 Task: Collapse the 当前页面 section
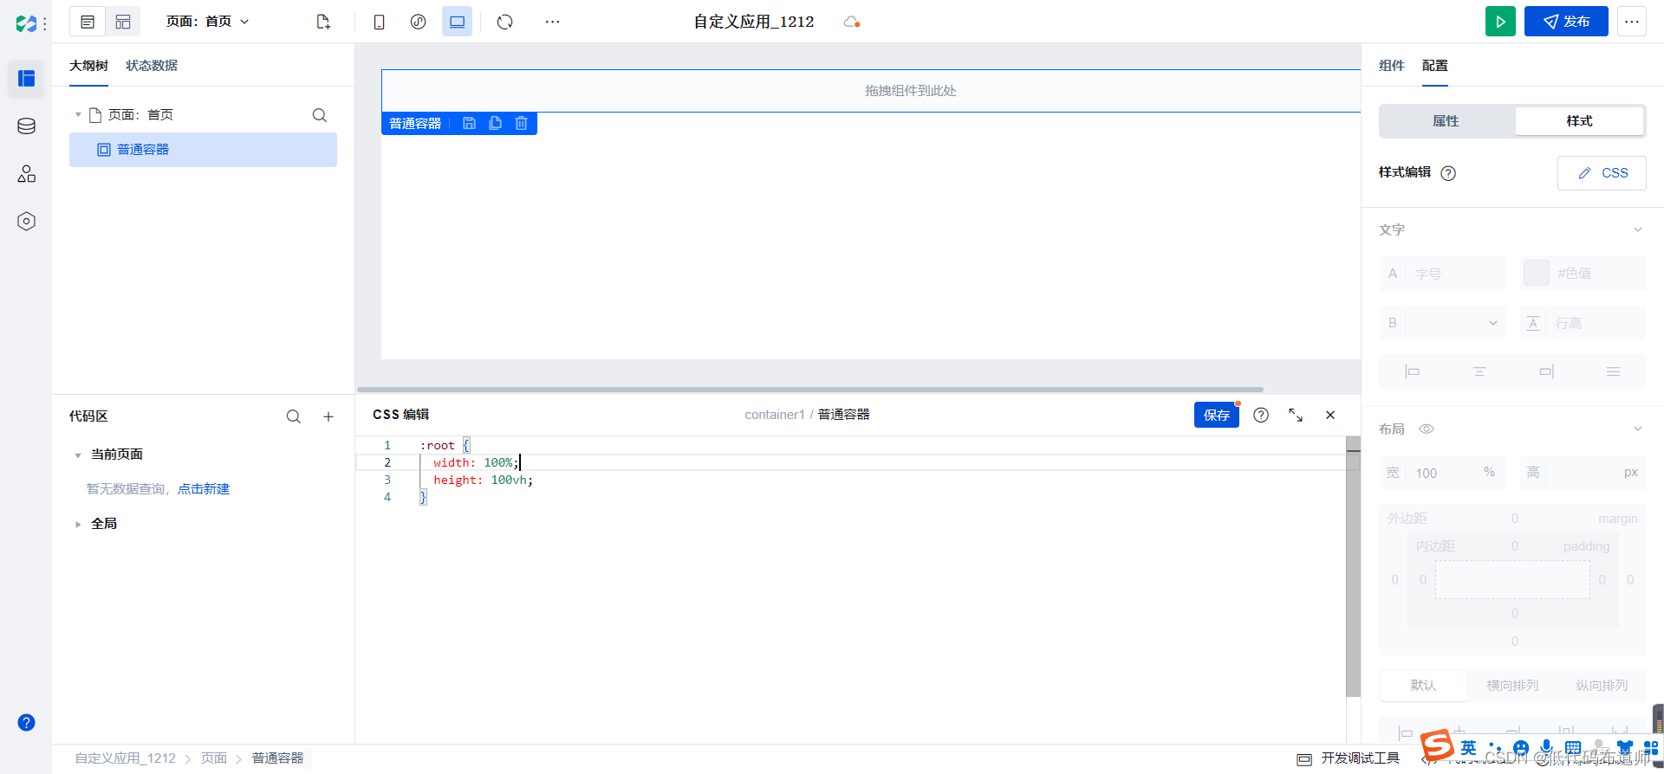tap(78, 455)
